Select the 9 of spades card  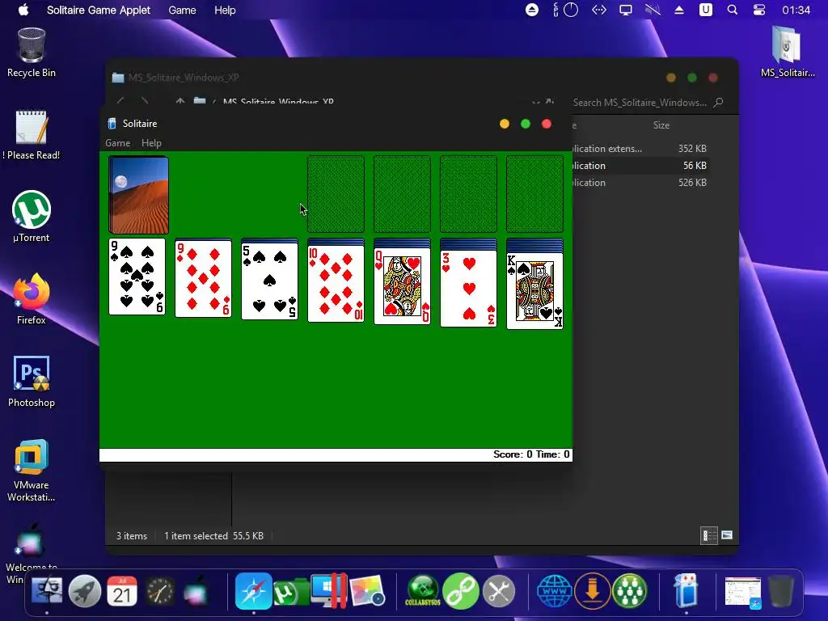(137, 277)
